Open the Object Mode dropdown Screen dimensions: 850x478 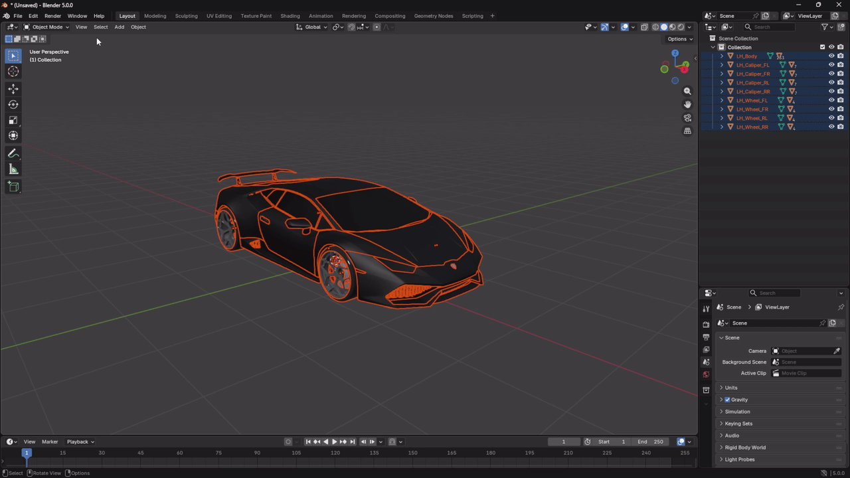tap(46, 27)
